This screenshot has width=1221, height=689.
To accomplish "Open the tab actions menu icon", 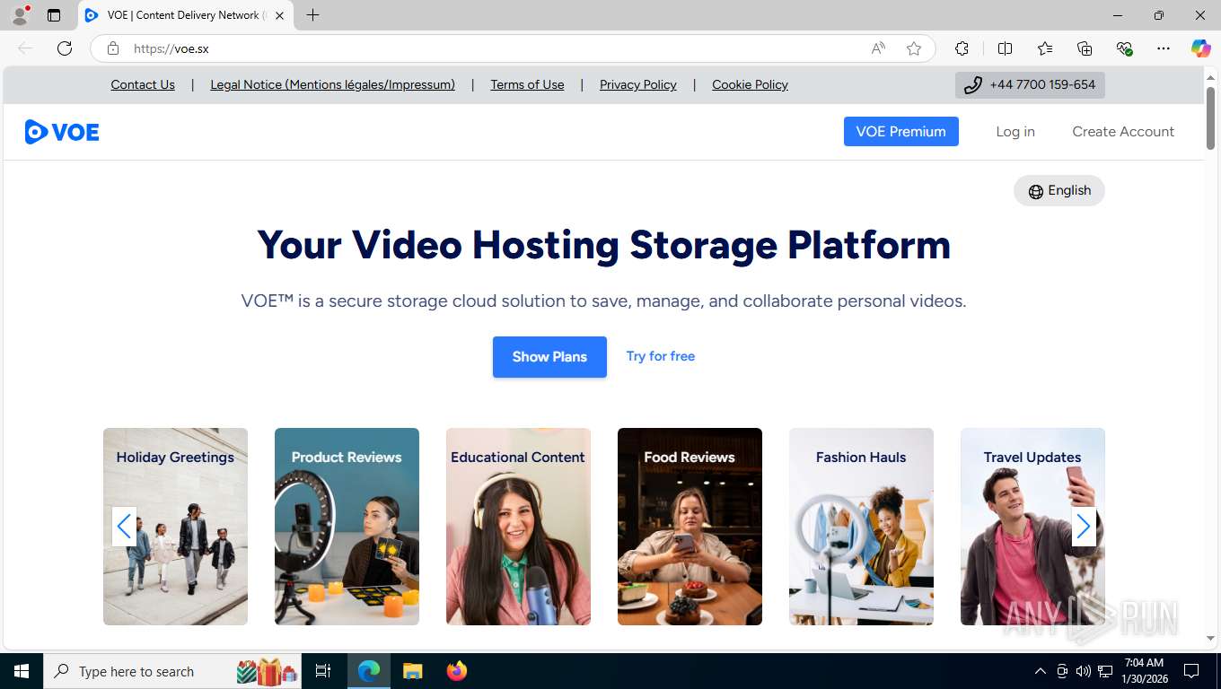I will click(x=54, y=15).
